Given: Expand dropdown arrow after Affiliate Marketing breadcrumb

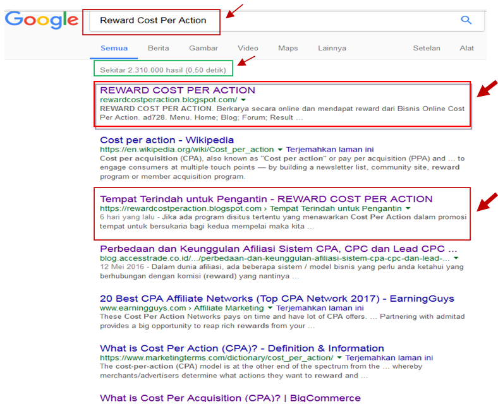Looking at the screenshot, I should tap(270, 308).
